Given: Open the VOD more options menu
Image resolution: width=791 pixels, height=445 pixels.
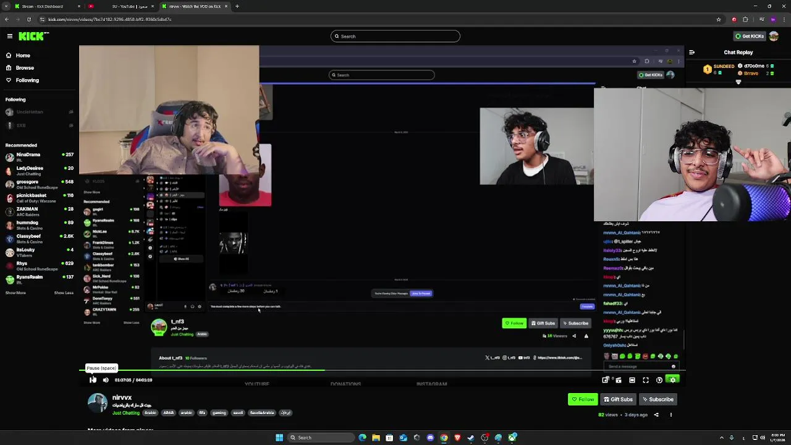Looking at the screenshot, I should coord(671,415).
